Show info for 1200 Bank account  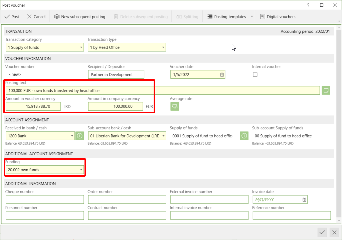point(79,136)
